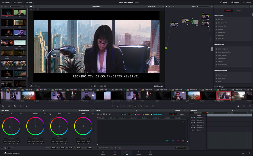253x156 pixels.
Task: Reset the Offset color wheel
Action: coord(93,114)
